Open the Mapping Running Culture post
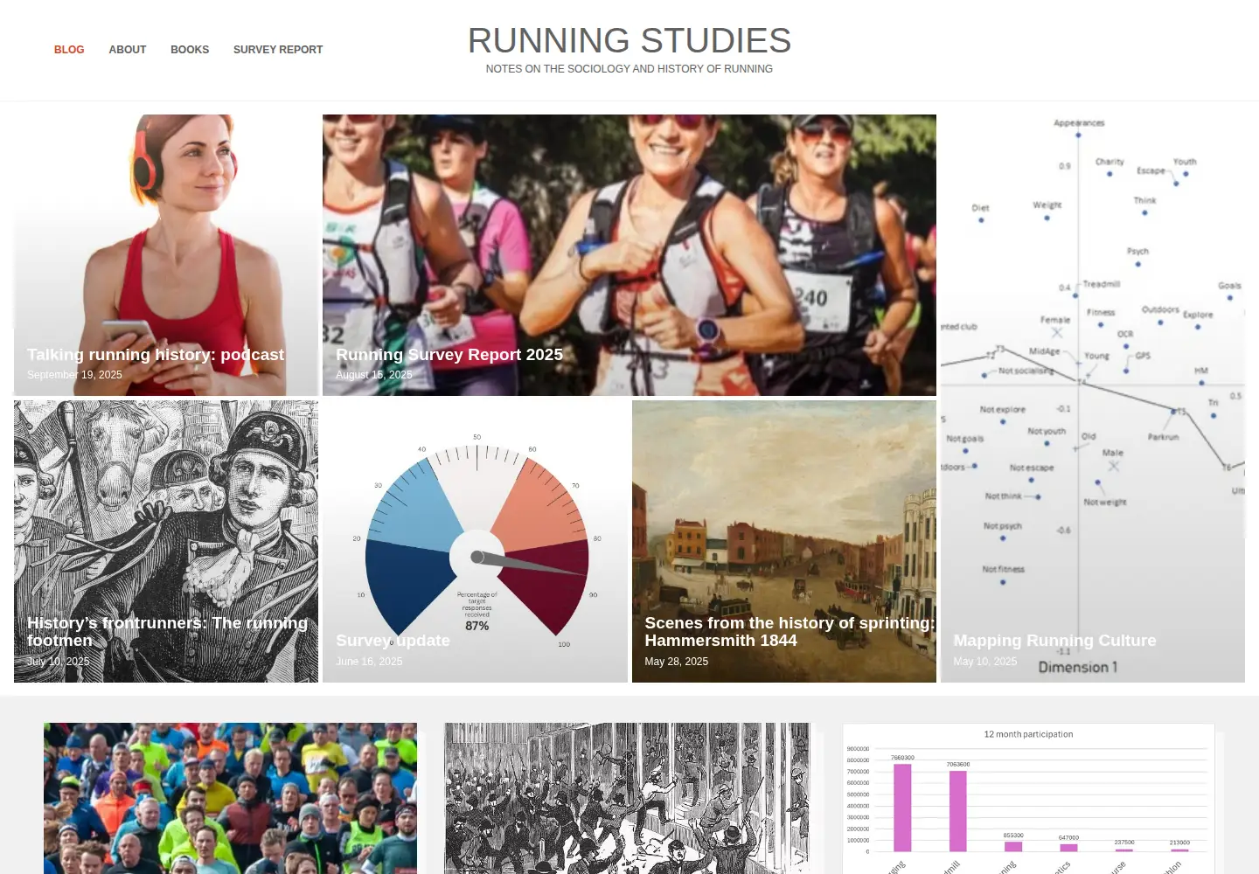This screenshot has height=874, width=1259. coord(1054,641)
